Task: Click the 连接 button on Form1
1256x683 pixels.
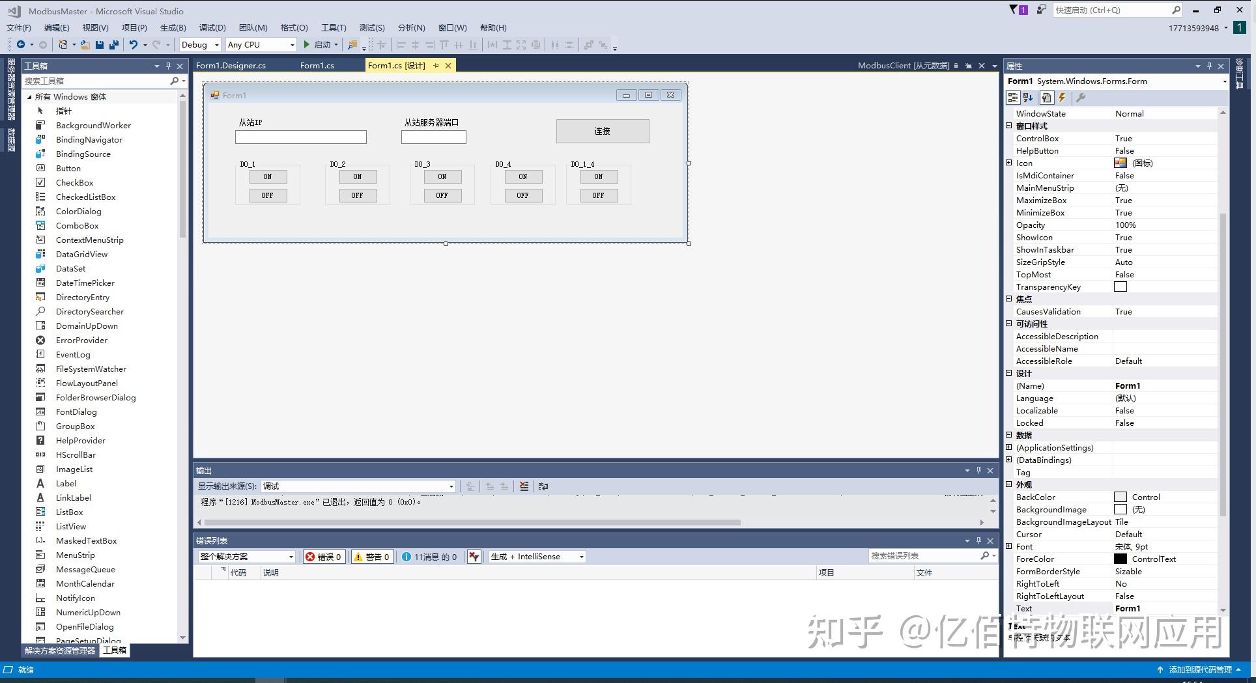Action: pyautogui.click(x=601, y=131)
